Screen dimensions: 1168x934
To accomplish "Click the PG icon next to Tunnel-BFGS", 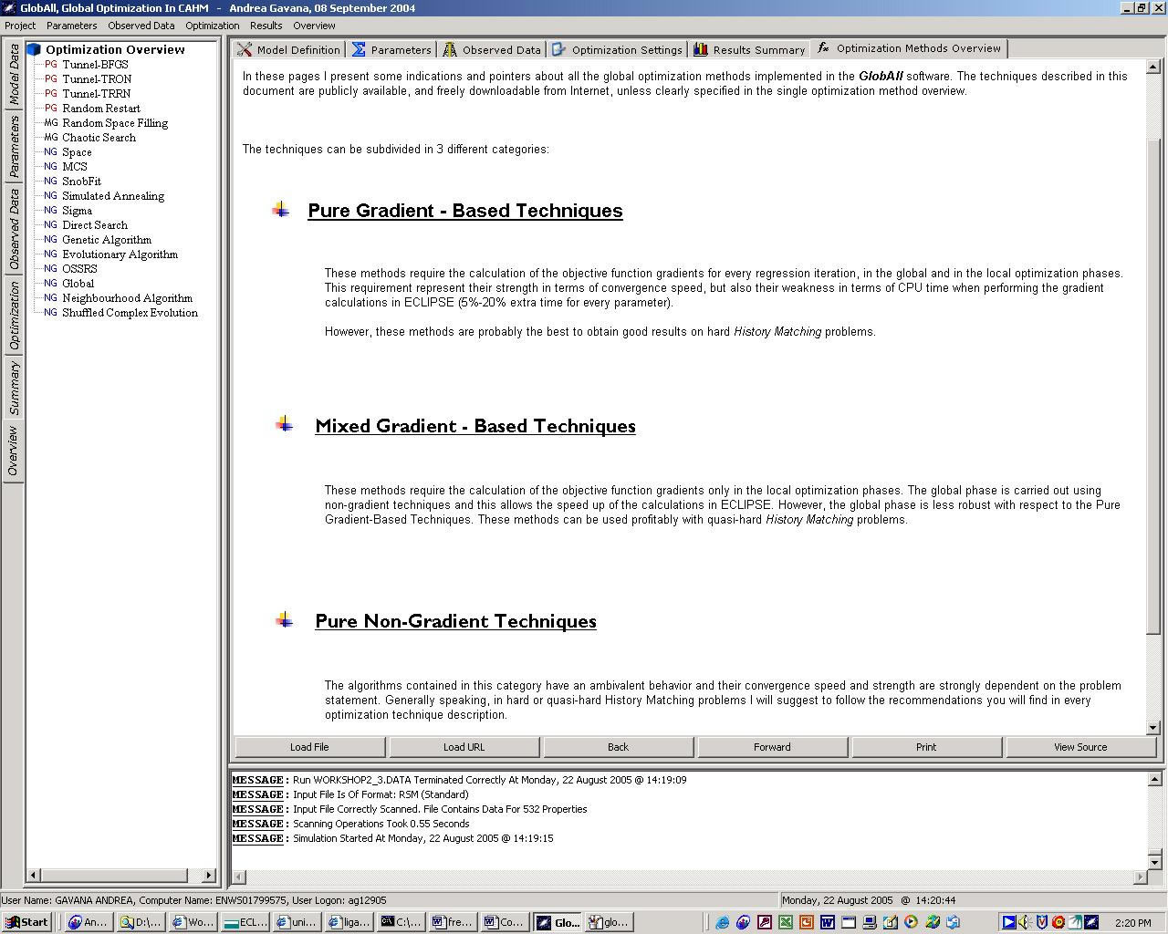I will (50, 65).
